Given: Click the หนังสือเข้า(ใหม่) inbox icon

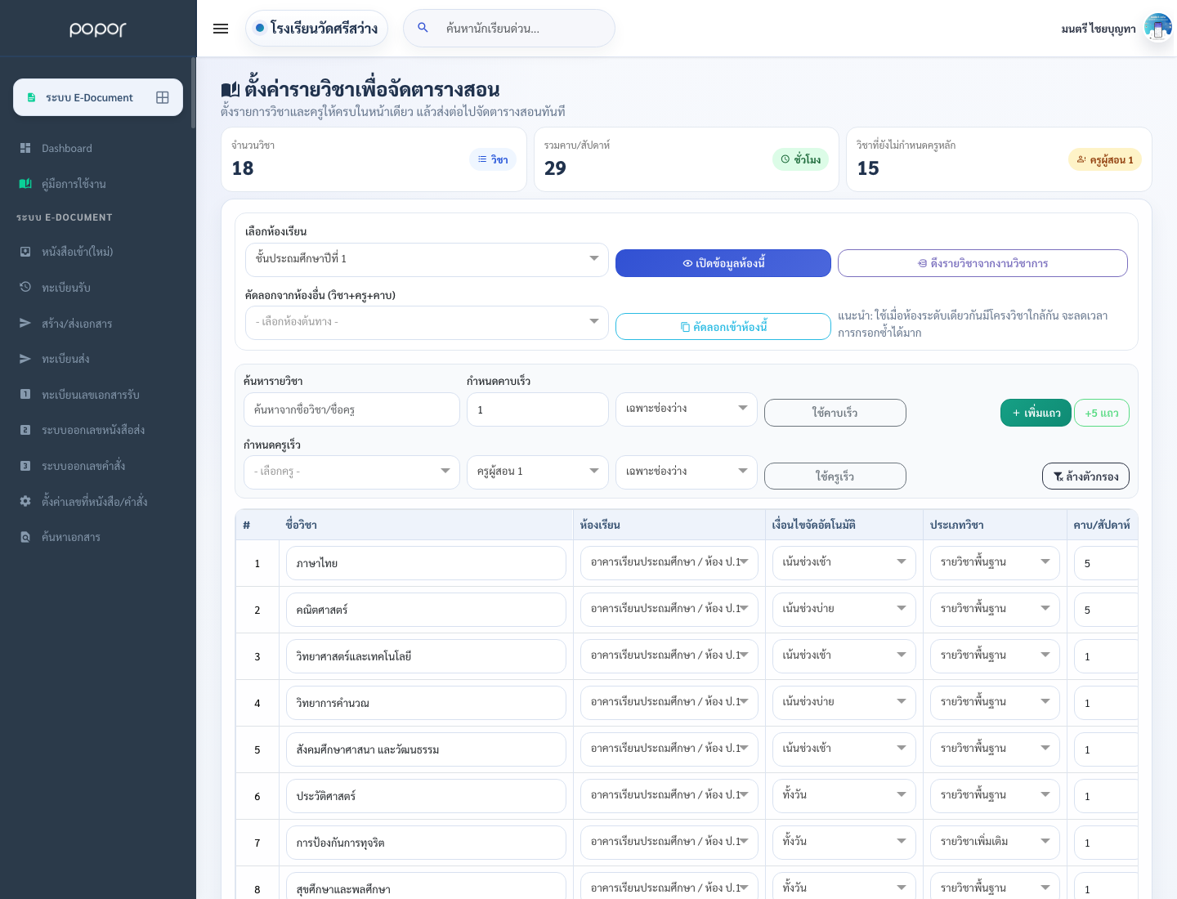Looking at the screenshot, I should [25, 252].
